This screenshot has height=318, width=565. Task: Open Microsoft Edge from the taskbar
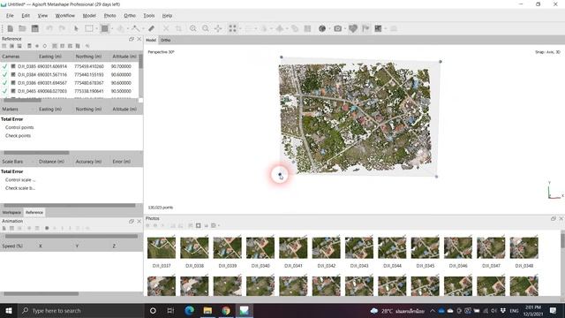[189, 310]
